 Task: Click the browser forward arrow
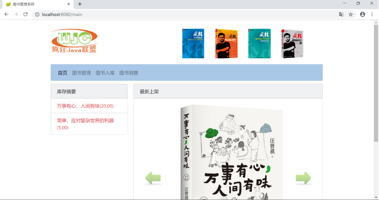(16, 15)
